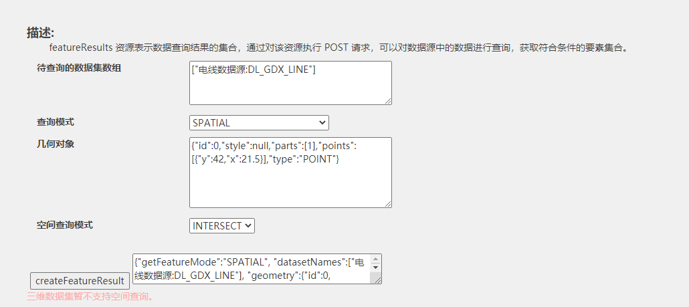Viewport: 689px width, 307px height.
Task: Click the scroll down arrow in the request body box
Action: point(375,267)
